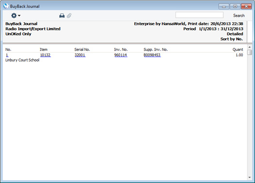Image resolution: width=255 pixels, height=183 pixels.
Task: Click the UnOKed Only header text
Action: tap(18, 34)
